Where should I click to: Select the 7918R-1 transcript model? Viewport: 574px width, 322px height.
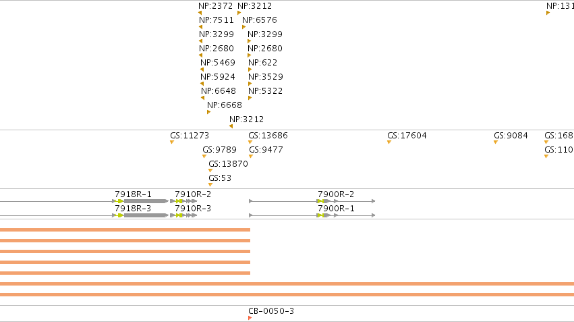84,201
